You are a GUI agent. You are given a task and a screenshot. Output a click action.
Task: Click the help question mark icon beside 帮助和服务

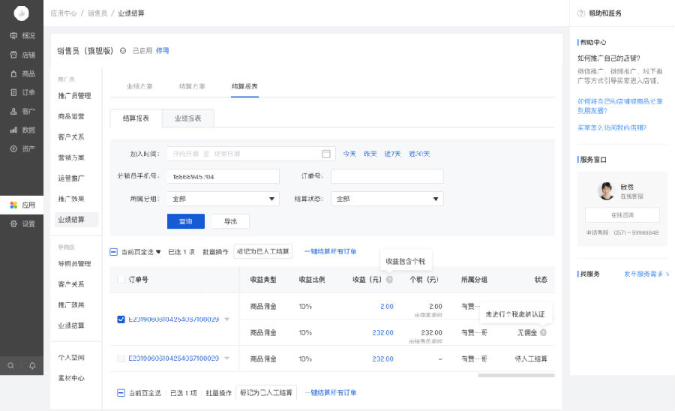pos(580,13)
